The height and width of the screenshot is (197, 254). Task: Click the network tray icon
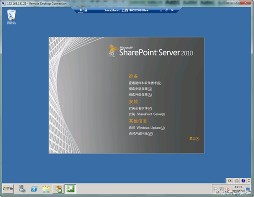(x=221, y=189)
